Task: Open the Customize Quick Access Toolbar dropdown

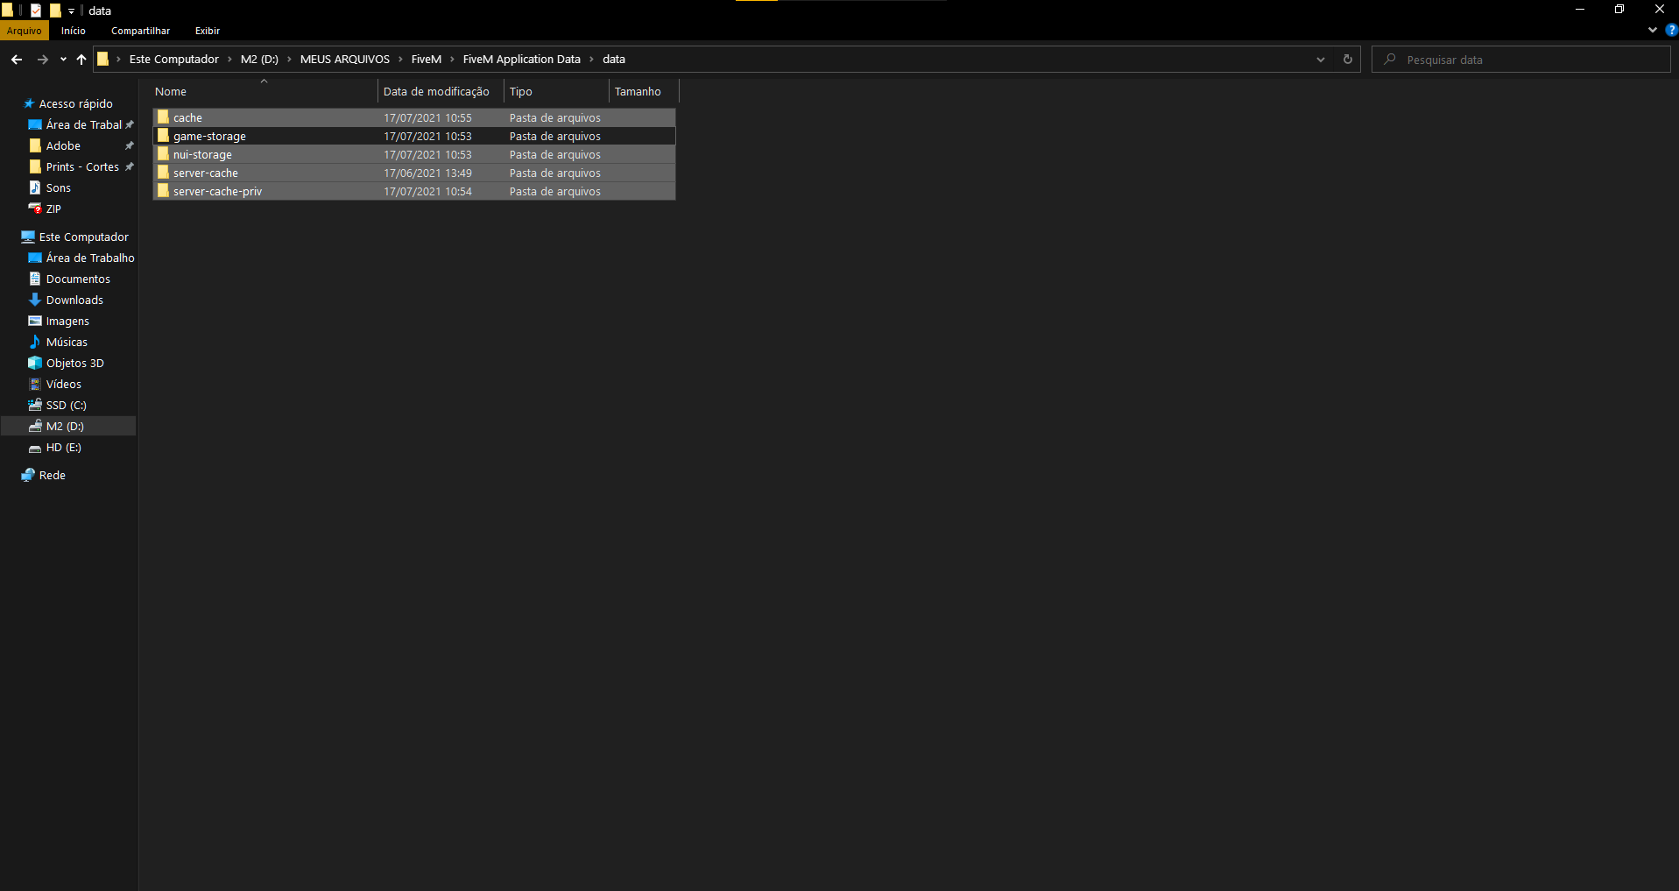Action: 70,11
